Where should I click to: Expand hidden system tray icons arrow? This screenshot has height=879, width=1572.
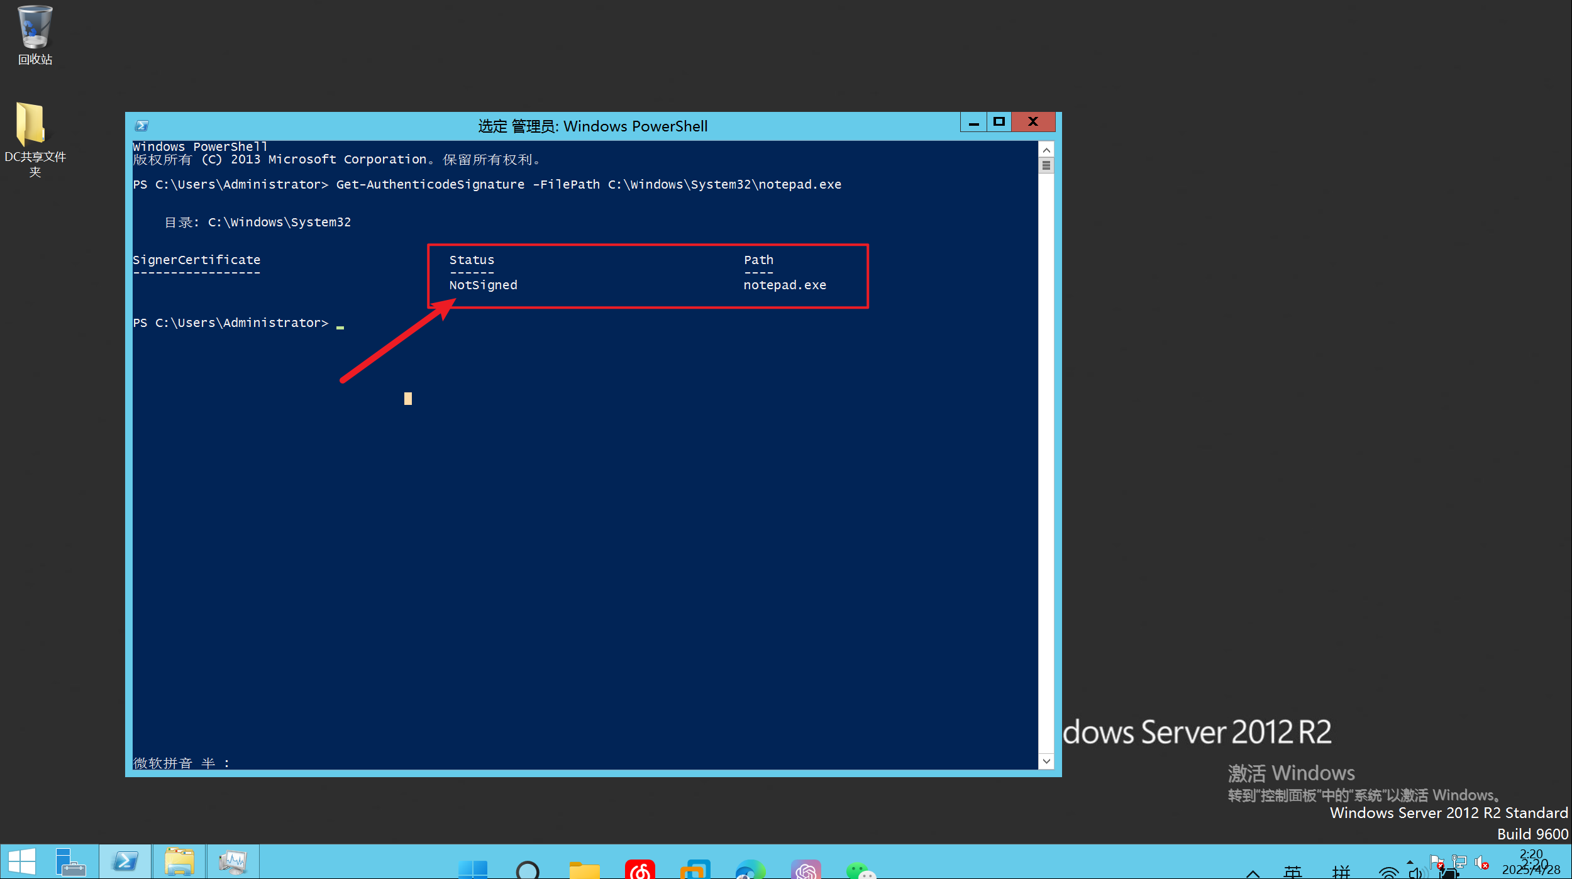[x=1410, y=863]
